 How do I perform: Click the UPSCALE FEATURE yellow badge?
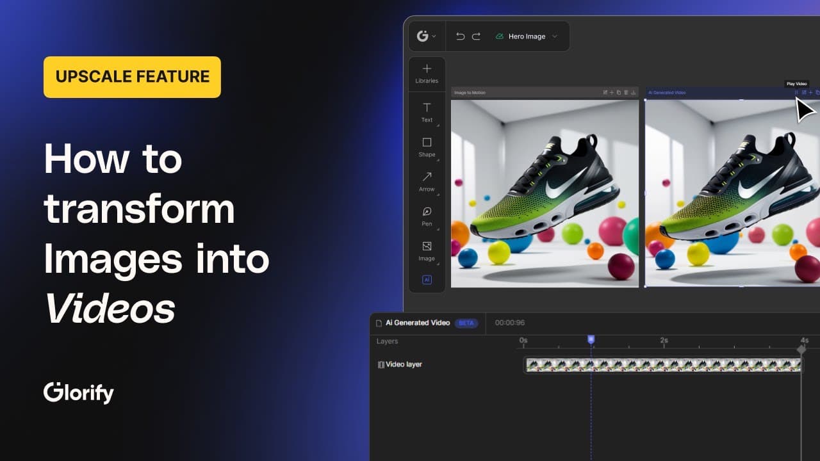click(132, 77)
